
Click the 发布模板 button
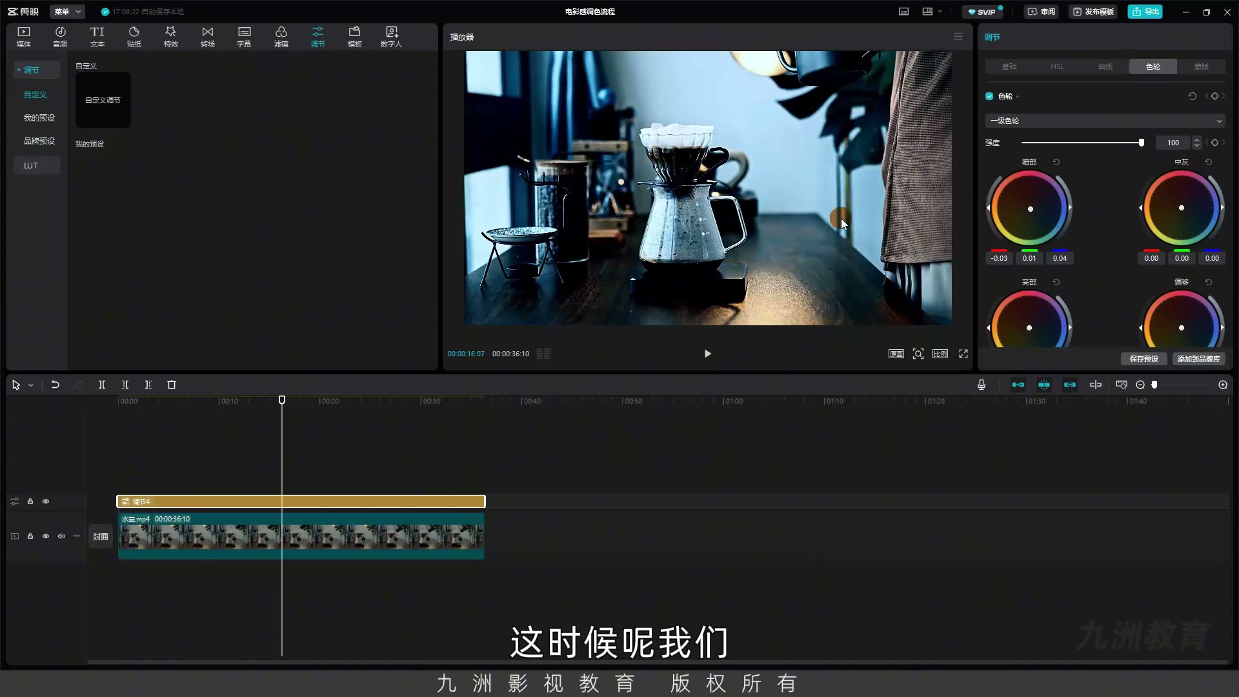tap(1093, 12)
